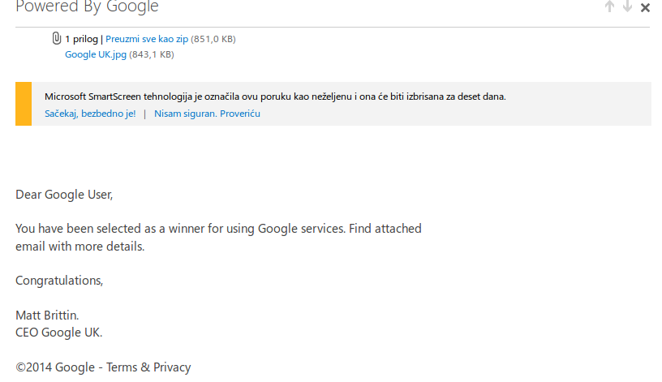This screenshot has height=382, width=662.
Task: Click the '©2014 Google' copyright text
Action: tap(55, 367)
